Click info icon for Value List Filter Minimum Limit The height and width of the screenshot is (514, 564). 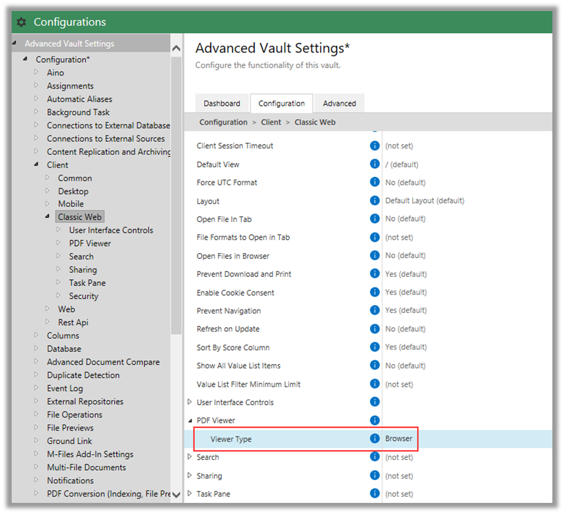point(374,384)
